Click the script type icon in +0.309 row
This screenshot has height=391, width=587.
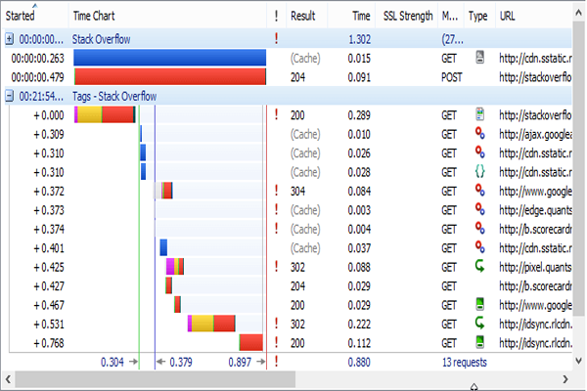pos(479,133)
